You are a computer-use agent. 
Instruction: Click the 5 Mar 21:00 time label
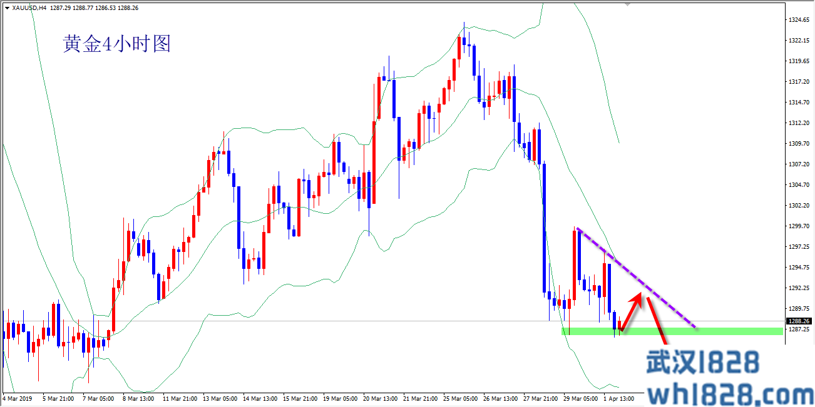click(x=58, y=398)
